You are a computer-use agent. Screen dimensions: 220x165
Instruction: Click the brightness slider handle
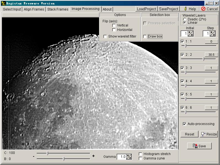click(x=64, y=159)
